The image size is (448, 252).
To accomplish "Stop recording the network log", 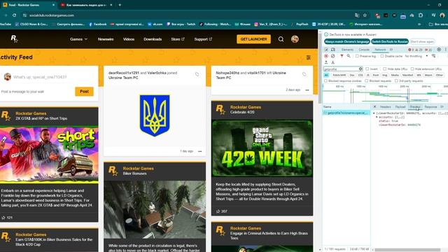I will pos(326,56).
